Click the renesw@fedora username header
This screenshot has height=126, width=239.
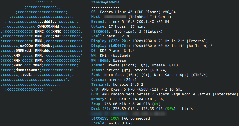105,2
